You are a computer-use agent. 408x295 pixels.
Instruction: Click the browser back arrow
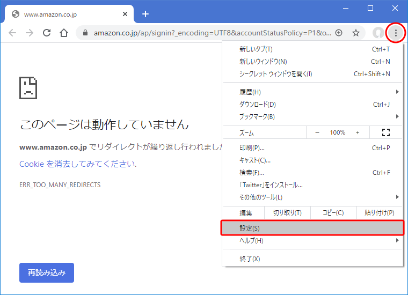pos(12,33)
